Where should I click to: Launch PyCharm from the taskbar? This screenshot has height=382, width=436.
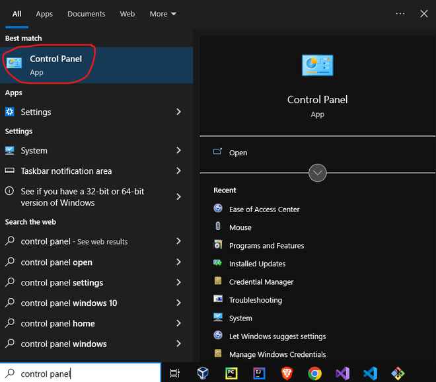(x=231, y=373)
